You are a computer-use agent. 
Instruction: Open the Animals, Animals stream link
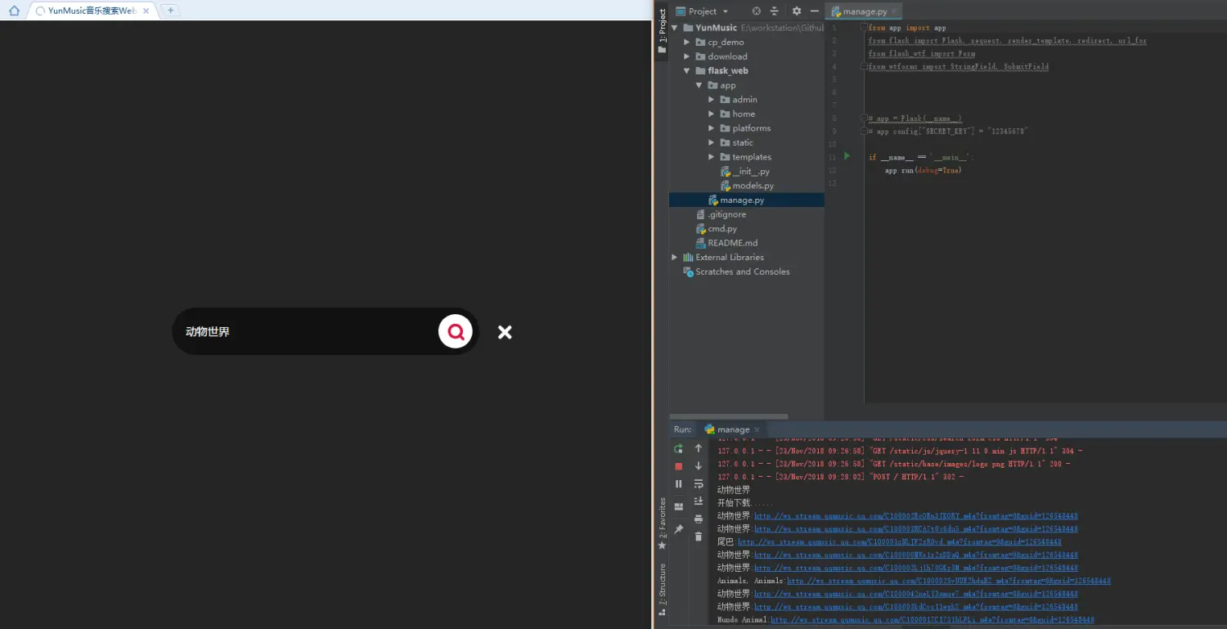coord(949,581)
